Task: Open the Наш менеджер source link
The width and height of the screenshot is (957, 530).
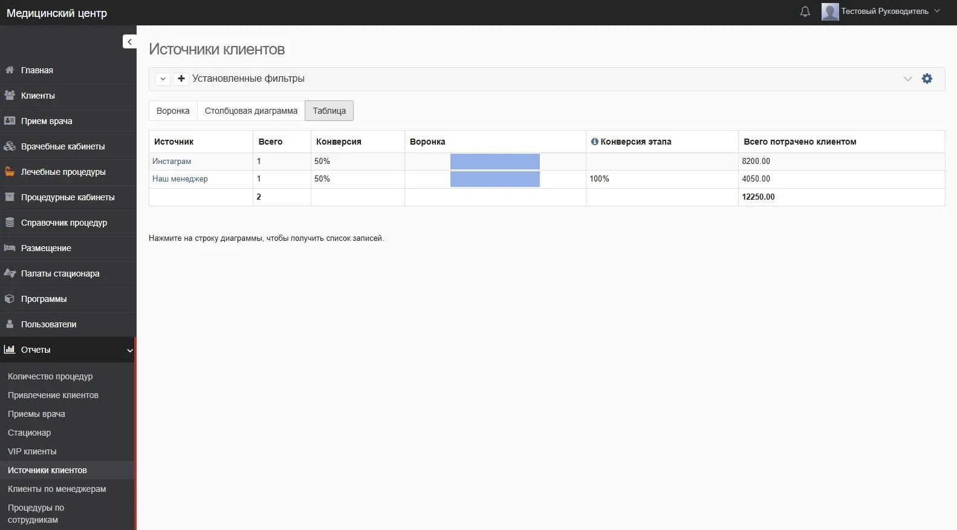Action: point(180,179)
